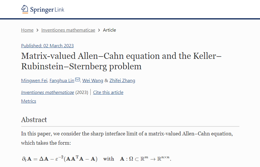Open the italic Inventiones mathematicae journal link
Screen dimensions: 260x167
[48, 92]
